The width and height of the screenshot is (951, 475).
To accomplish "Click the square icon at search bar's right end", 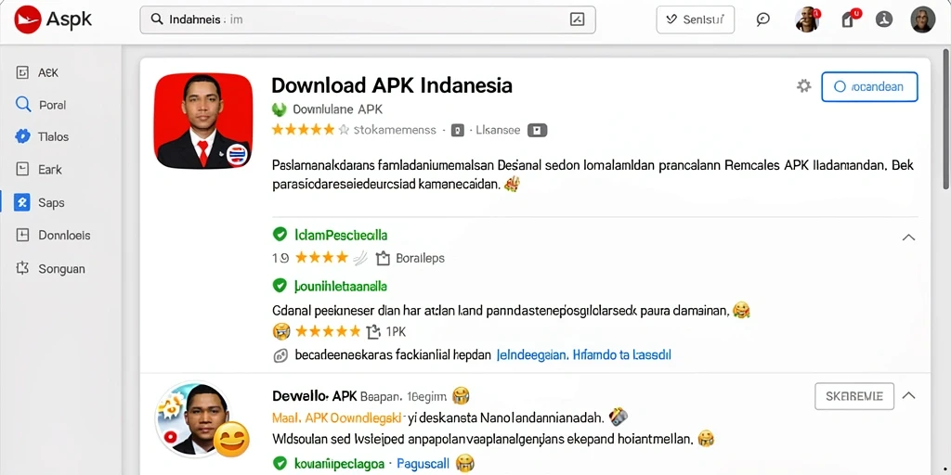I will pyautogui.click(x=578, y=19).
